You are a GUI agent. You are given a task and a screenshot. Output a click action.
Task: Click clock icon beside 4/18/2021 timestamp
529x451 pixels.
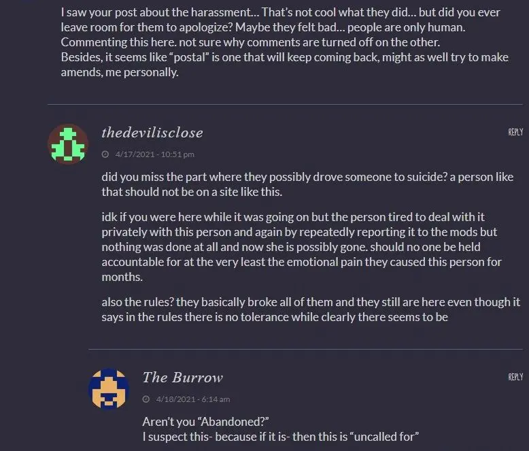[146, 399]
